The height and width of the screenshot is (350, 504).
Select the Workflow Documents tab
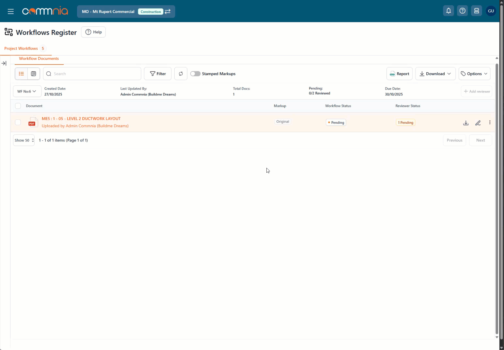pos(39,59)
